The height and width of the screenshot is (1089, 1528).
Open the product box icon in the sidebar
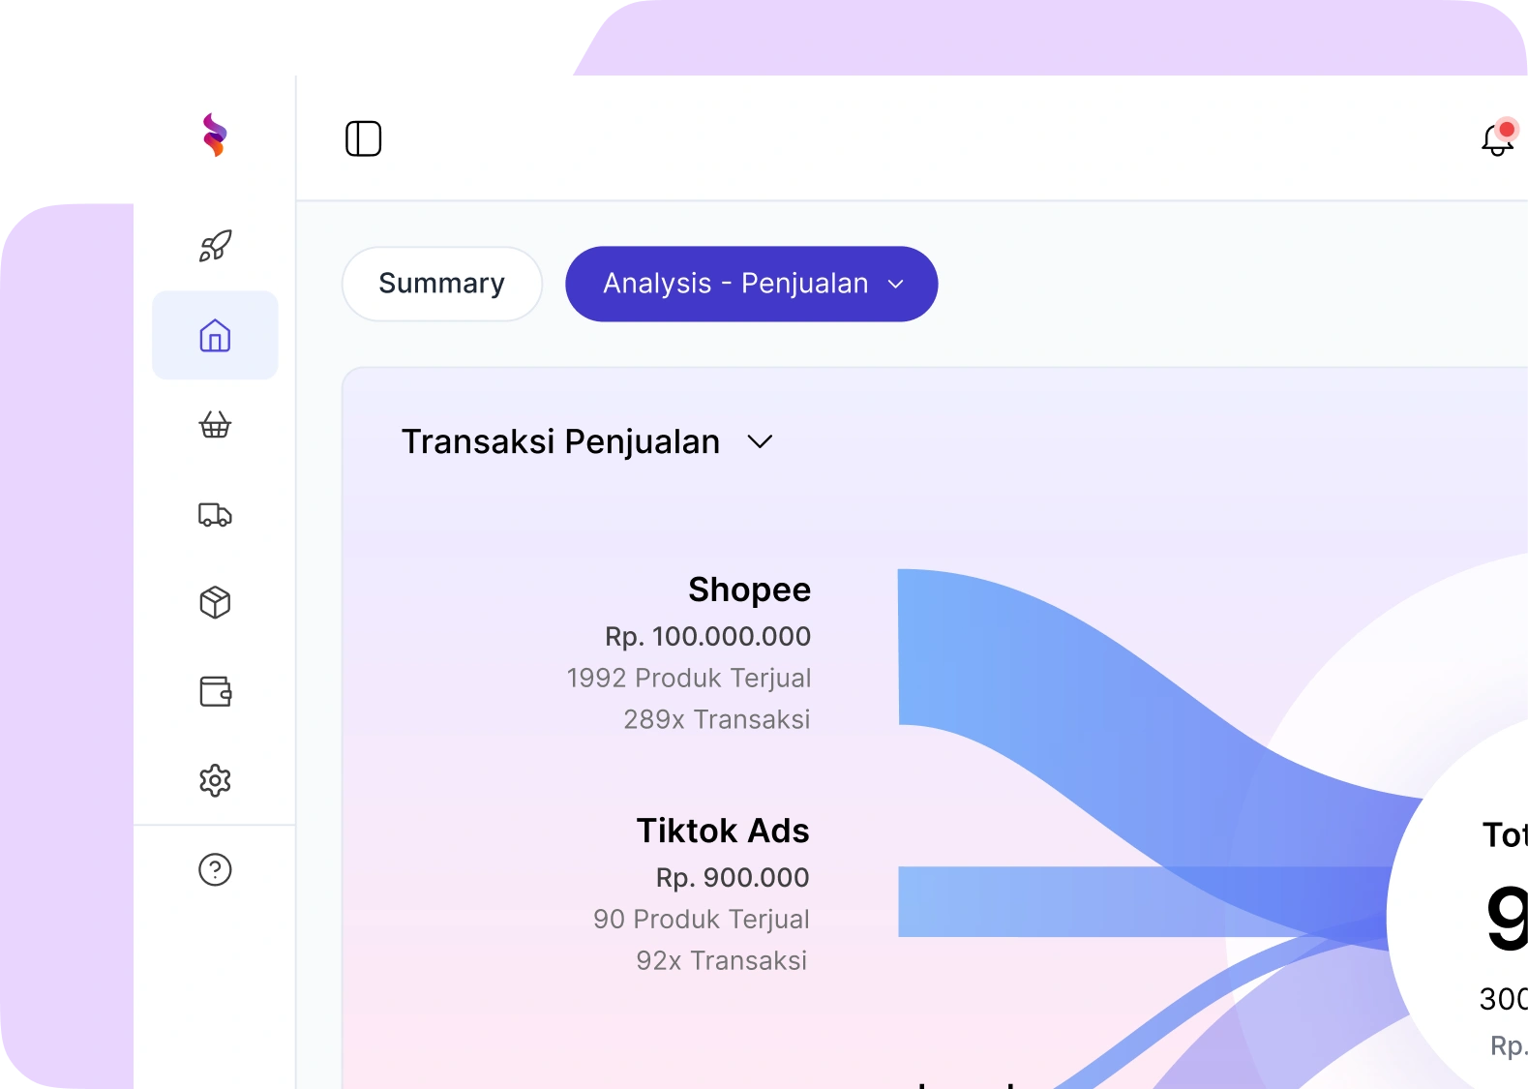coord(215,602)
